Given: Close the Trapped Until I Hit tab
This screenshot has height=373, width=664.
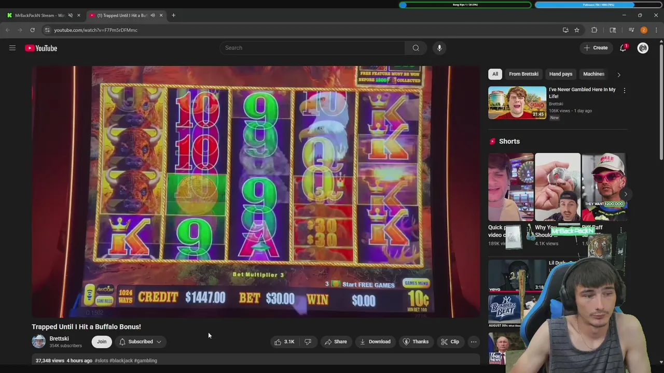Looking at the screenshot, I should [161, 15].
